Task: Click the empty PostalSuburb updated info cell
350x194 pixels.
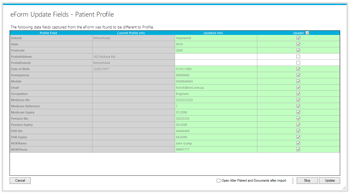Action: pos(216,63)
